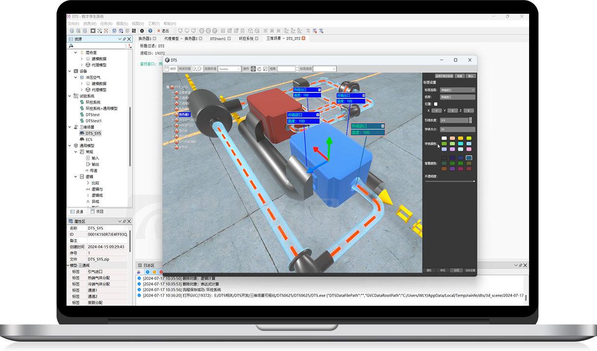Open the 工具(T) menu

[x=153, y=24]
